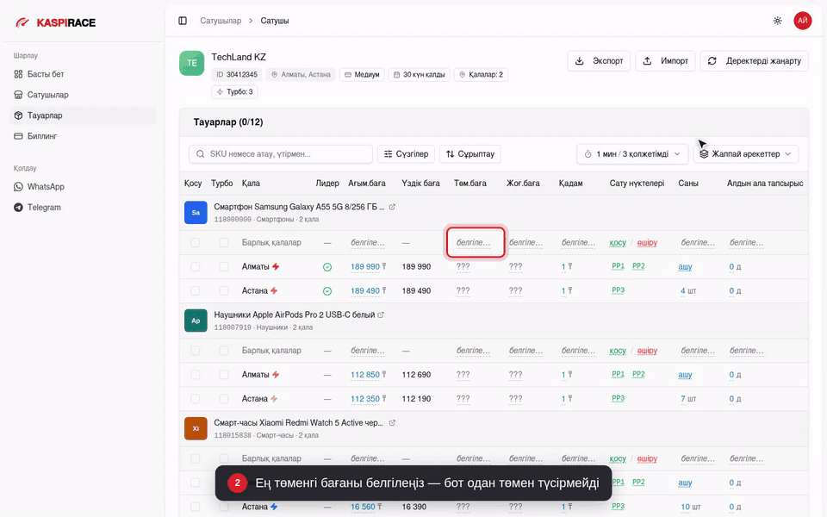Switch theme with the sun icon
Image resolution: width=827 pixels, height=517 pixels.
click(x=777, y=21)
